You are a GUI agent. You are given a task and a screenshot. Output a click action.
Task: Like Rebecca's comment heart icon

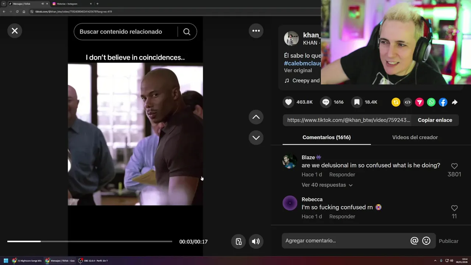454,208
